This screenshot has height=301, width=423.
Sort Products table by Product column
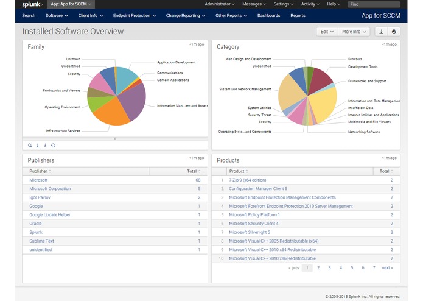239,171
